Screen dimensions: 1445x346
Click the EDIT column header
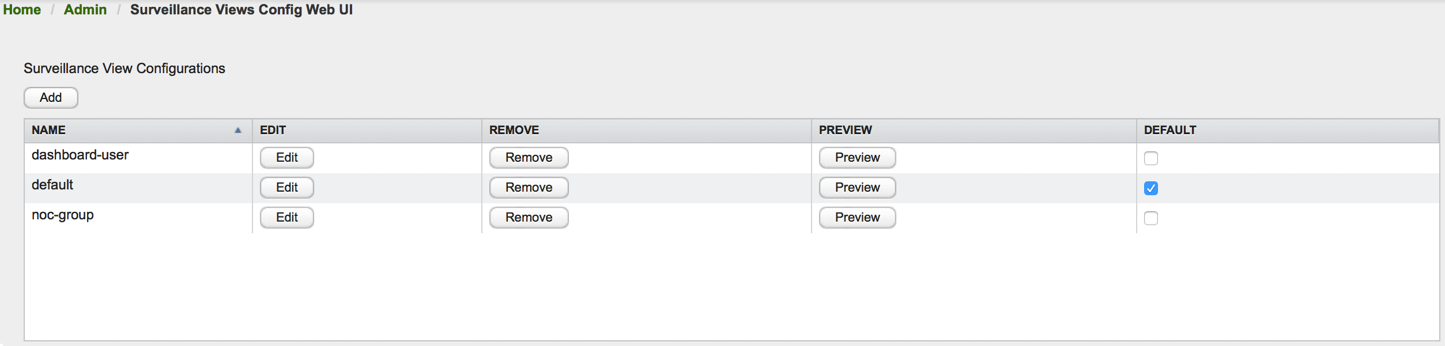(x=271, y=130)
